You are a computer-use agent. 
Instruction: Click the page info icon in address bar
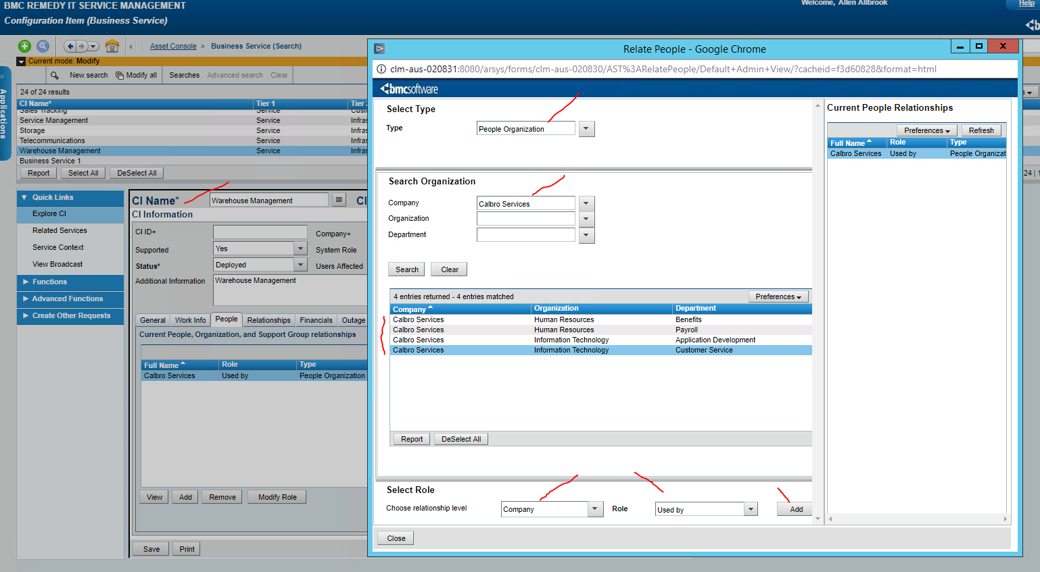381,69
